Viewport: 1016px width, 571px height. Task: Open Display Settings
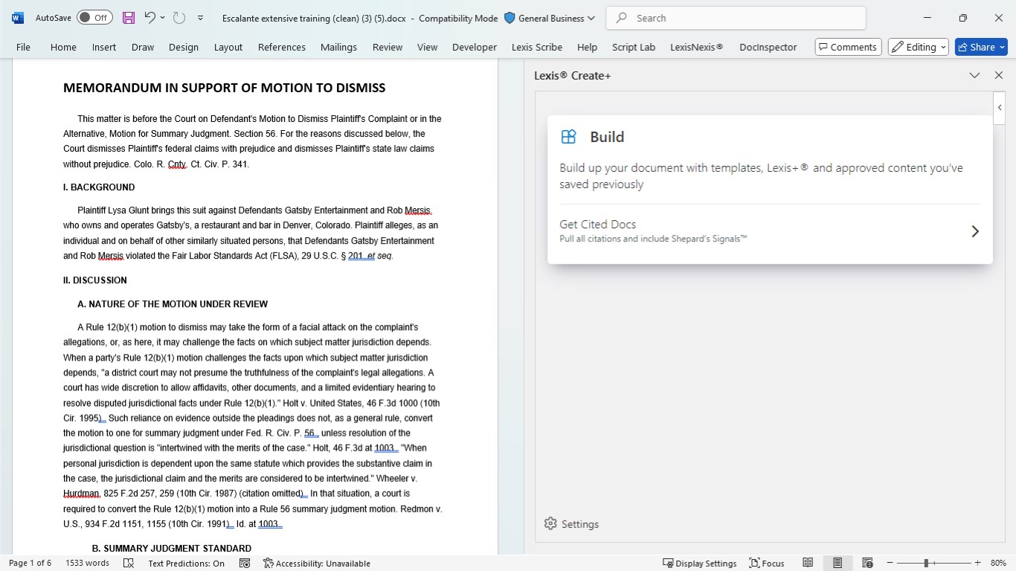coord(699,564)
